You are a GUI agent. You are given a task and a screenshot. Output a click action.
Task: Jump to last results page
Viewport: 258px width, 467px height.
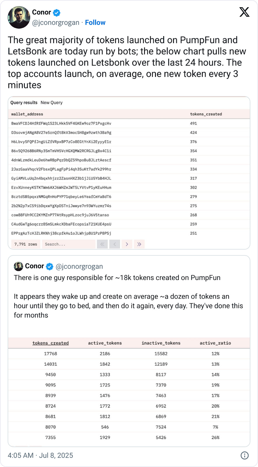[x=139, y=244]
